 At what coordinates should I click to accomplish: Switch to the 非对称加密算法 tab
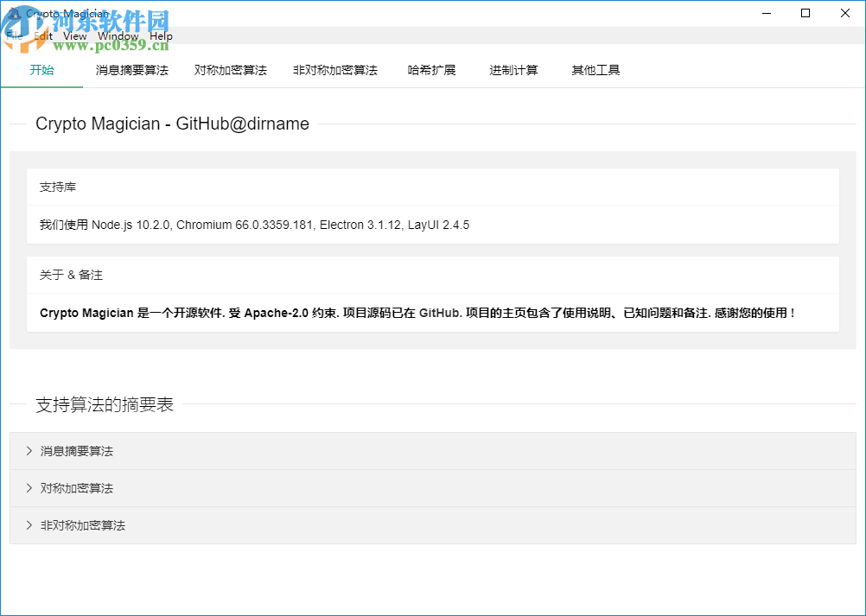tap(335, 70)
